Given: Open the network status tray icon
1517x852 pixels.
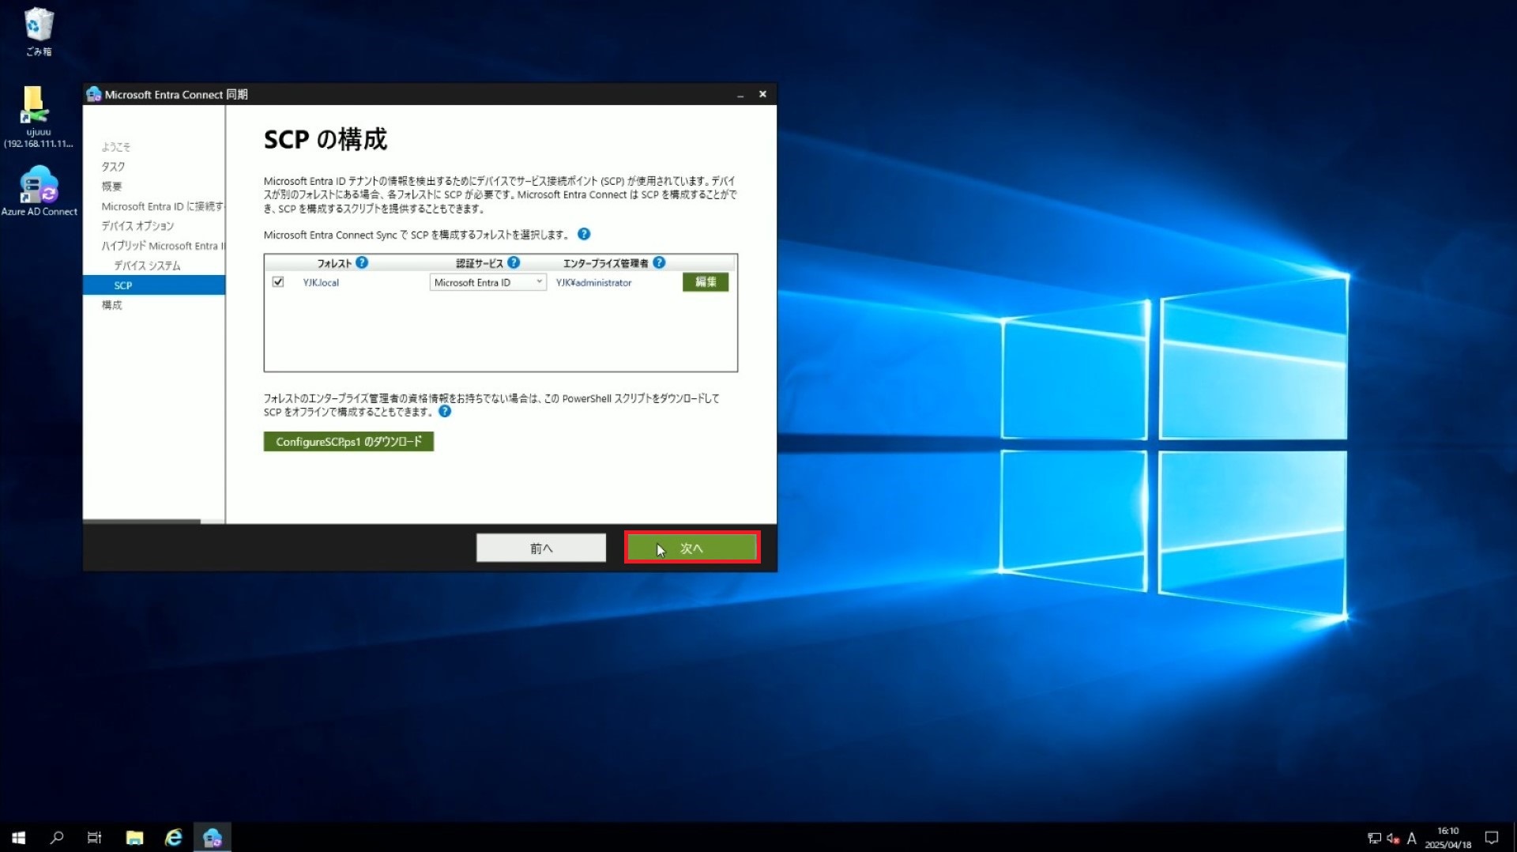Looking at the screenshot, I should click(x=1374, y=838).
